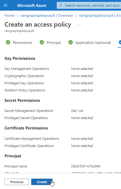Open the last raingraphapikeyvault breadcrumb link

pos(100,15)
